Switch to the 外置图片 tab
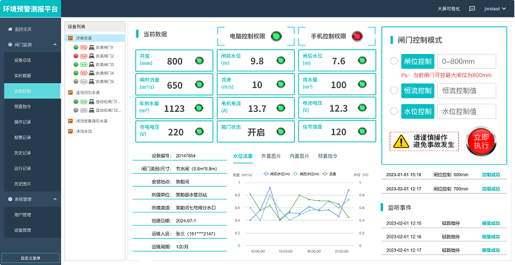Image resolution: width=515 pixels, height=265 pixels. pos(271,156)
